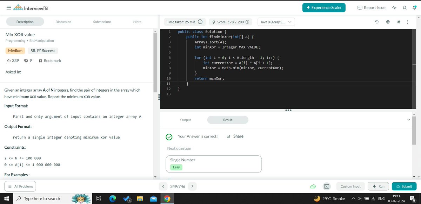Screen dimensions: 421x204
Task: Bookmark the Min XOR value problem
Action: coord(50,61)
